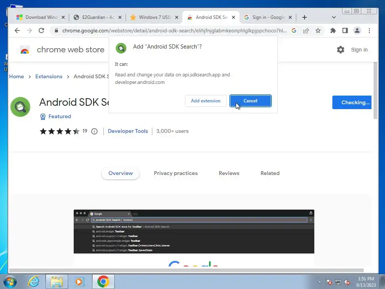Open web store settings gear
The image size is (385, 289).
click(x=341, y=50)
